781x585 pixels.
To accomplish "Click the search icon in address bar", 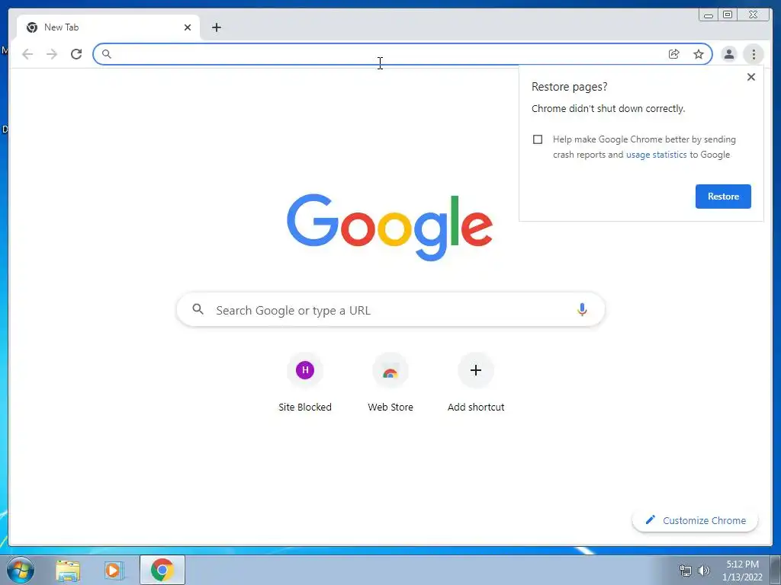I will [x=107, y=54].
